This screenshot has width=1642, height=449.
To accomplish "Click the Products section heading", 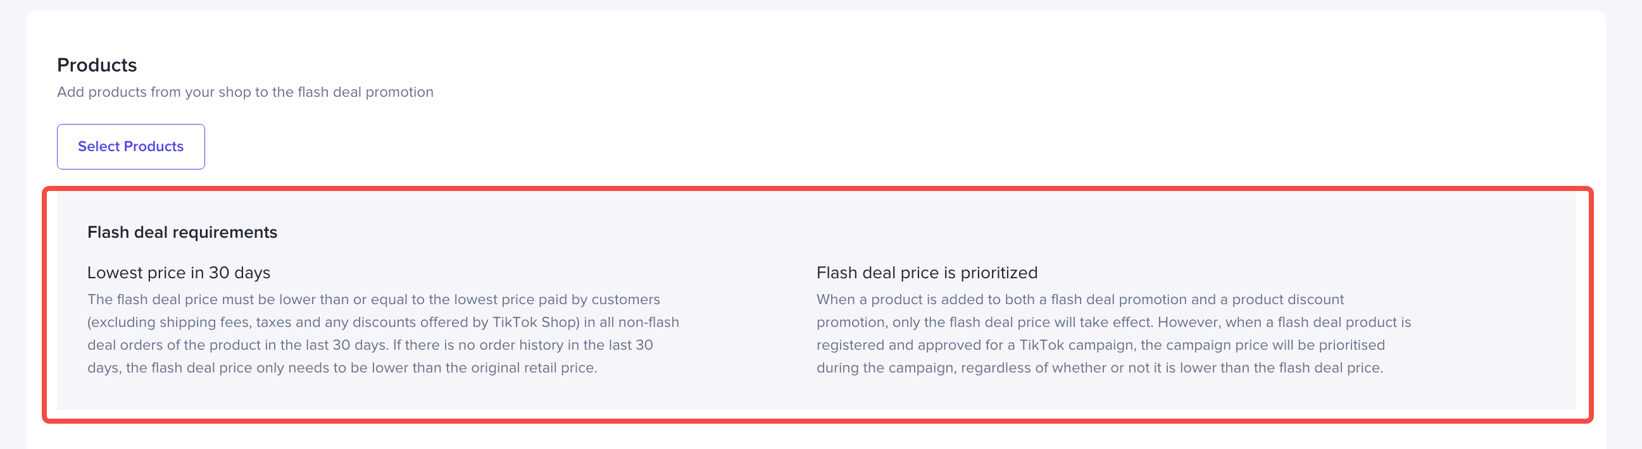I will pos(97,65).
